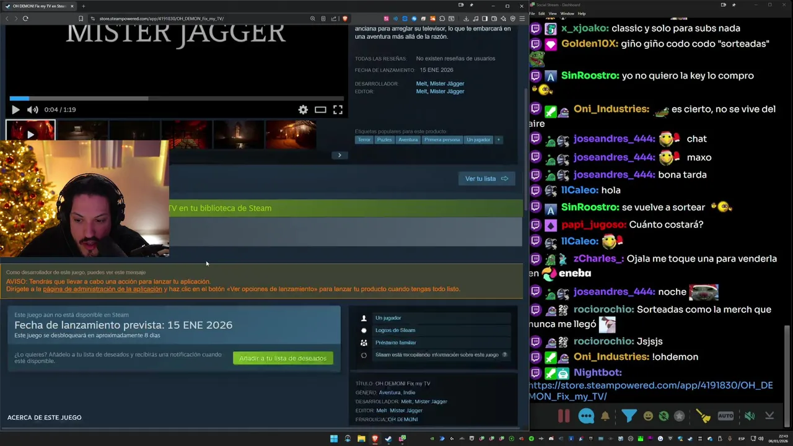Open File Explorer from the taskbar

tap(361, 439)
